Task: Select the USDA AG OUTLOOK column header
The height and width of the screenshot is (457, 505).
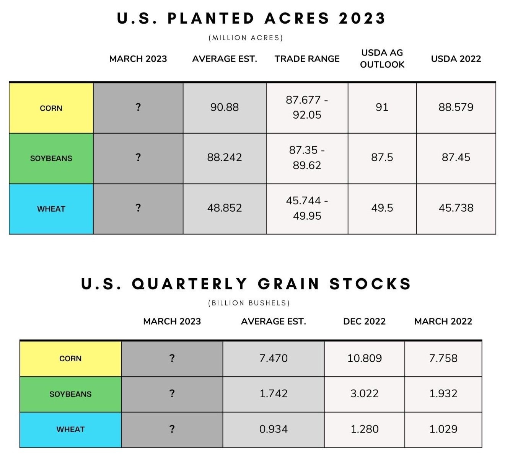Action: point(382,59)
